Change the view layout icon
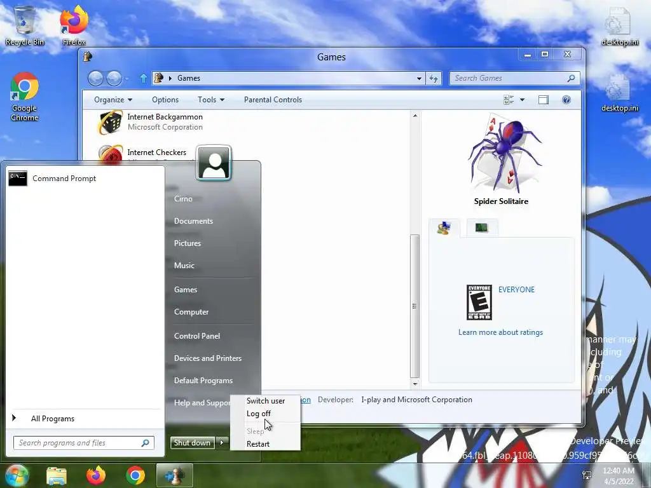 click(x=509, y=100)
